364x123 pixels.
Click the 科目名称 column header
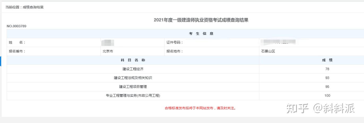pos(133,60)
